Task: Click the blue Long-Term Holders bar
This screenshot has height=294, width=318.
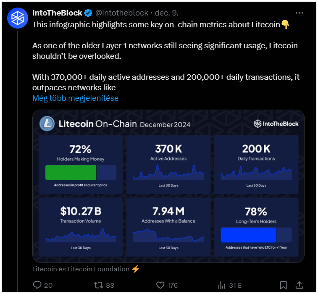Action: pyautogui.click(x=248, y=235)
